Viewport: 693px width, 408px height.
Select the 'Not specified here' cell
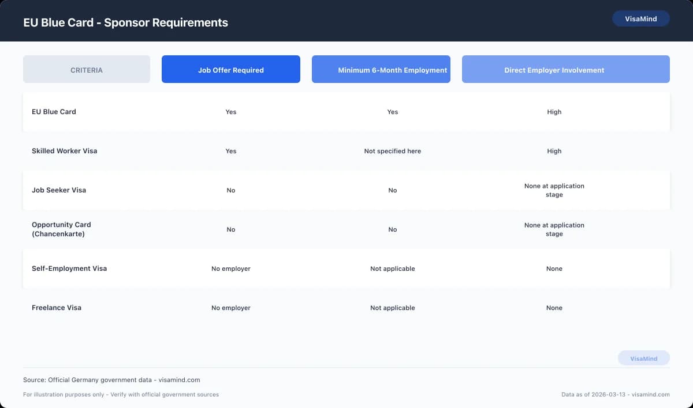pos(392,151)
